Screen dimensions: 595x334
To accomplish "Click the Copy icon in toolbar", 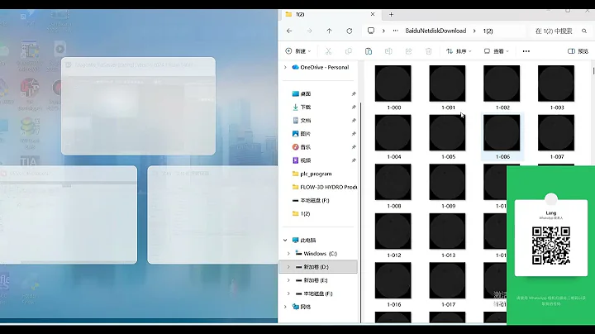I will (x=349, y=51).
